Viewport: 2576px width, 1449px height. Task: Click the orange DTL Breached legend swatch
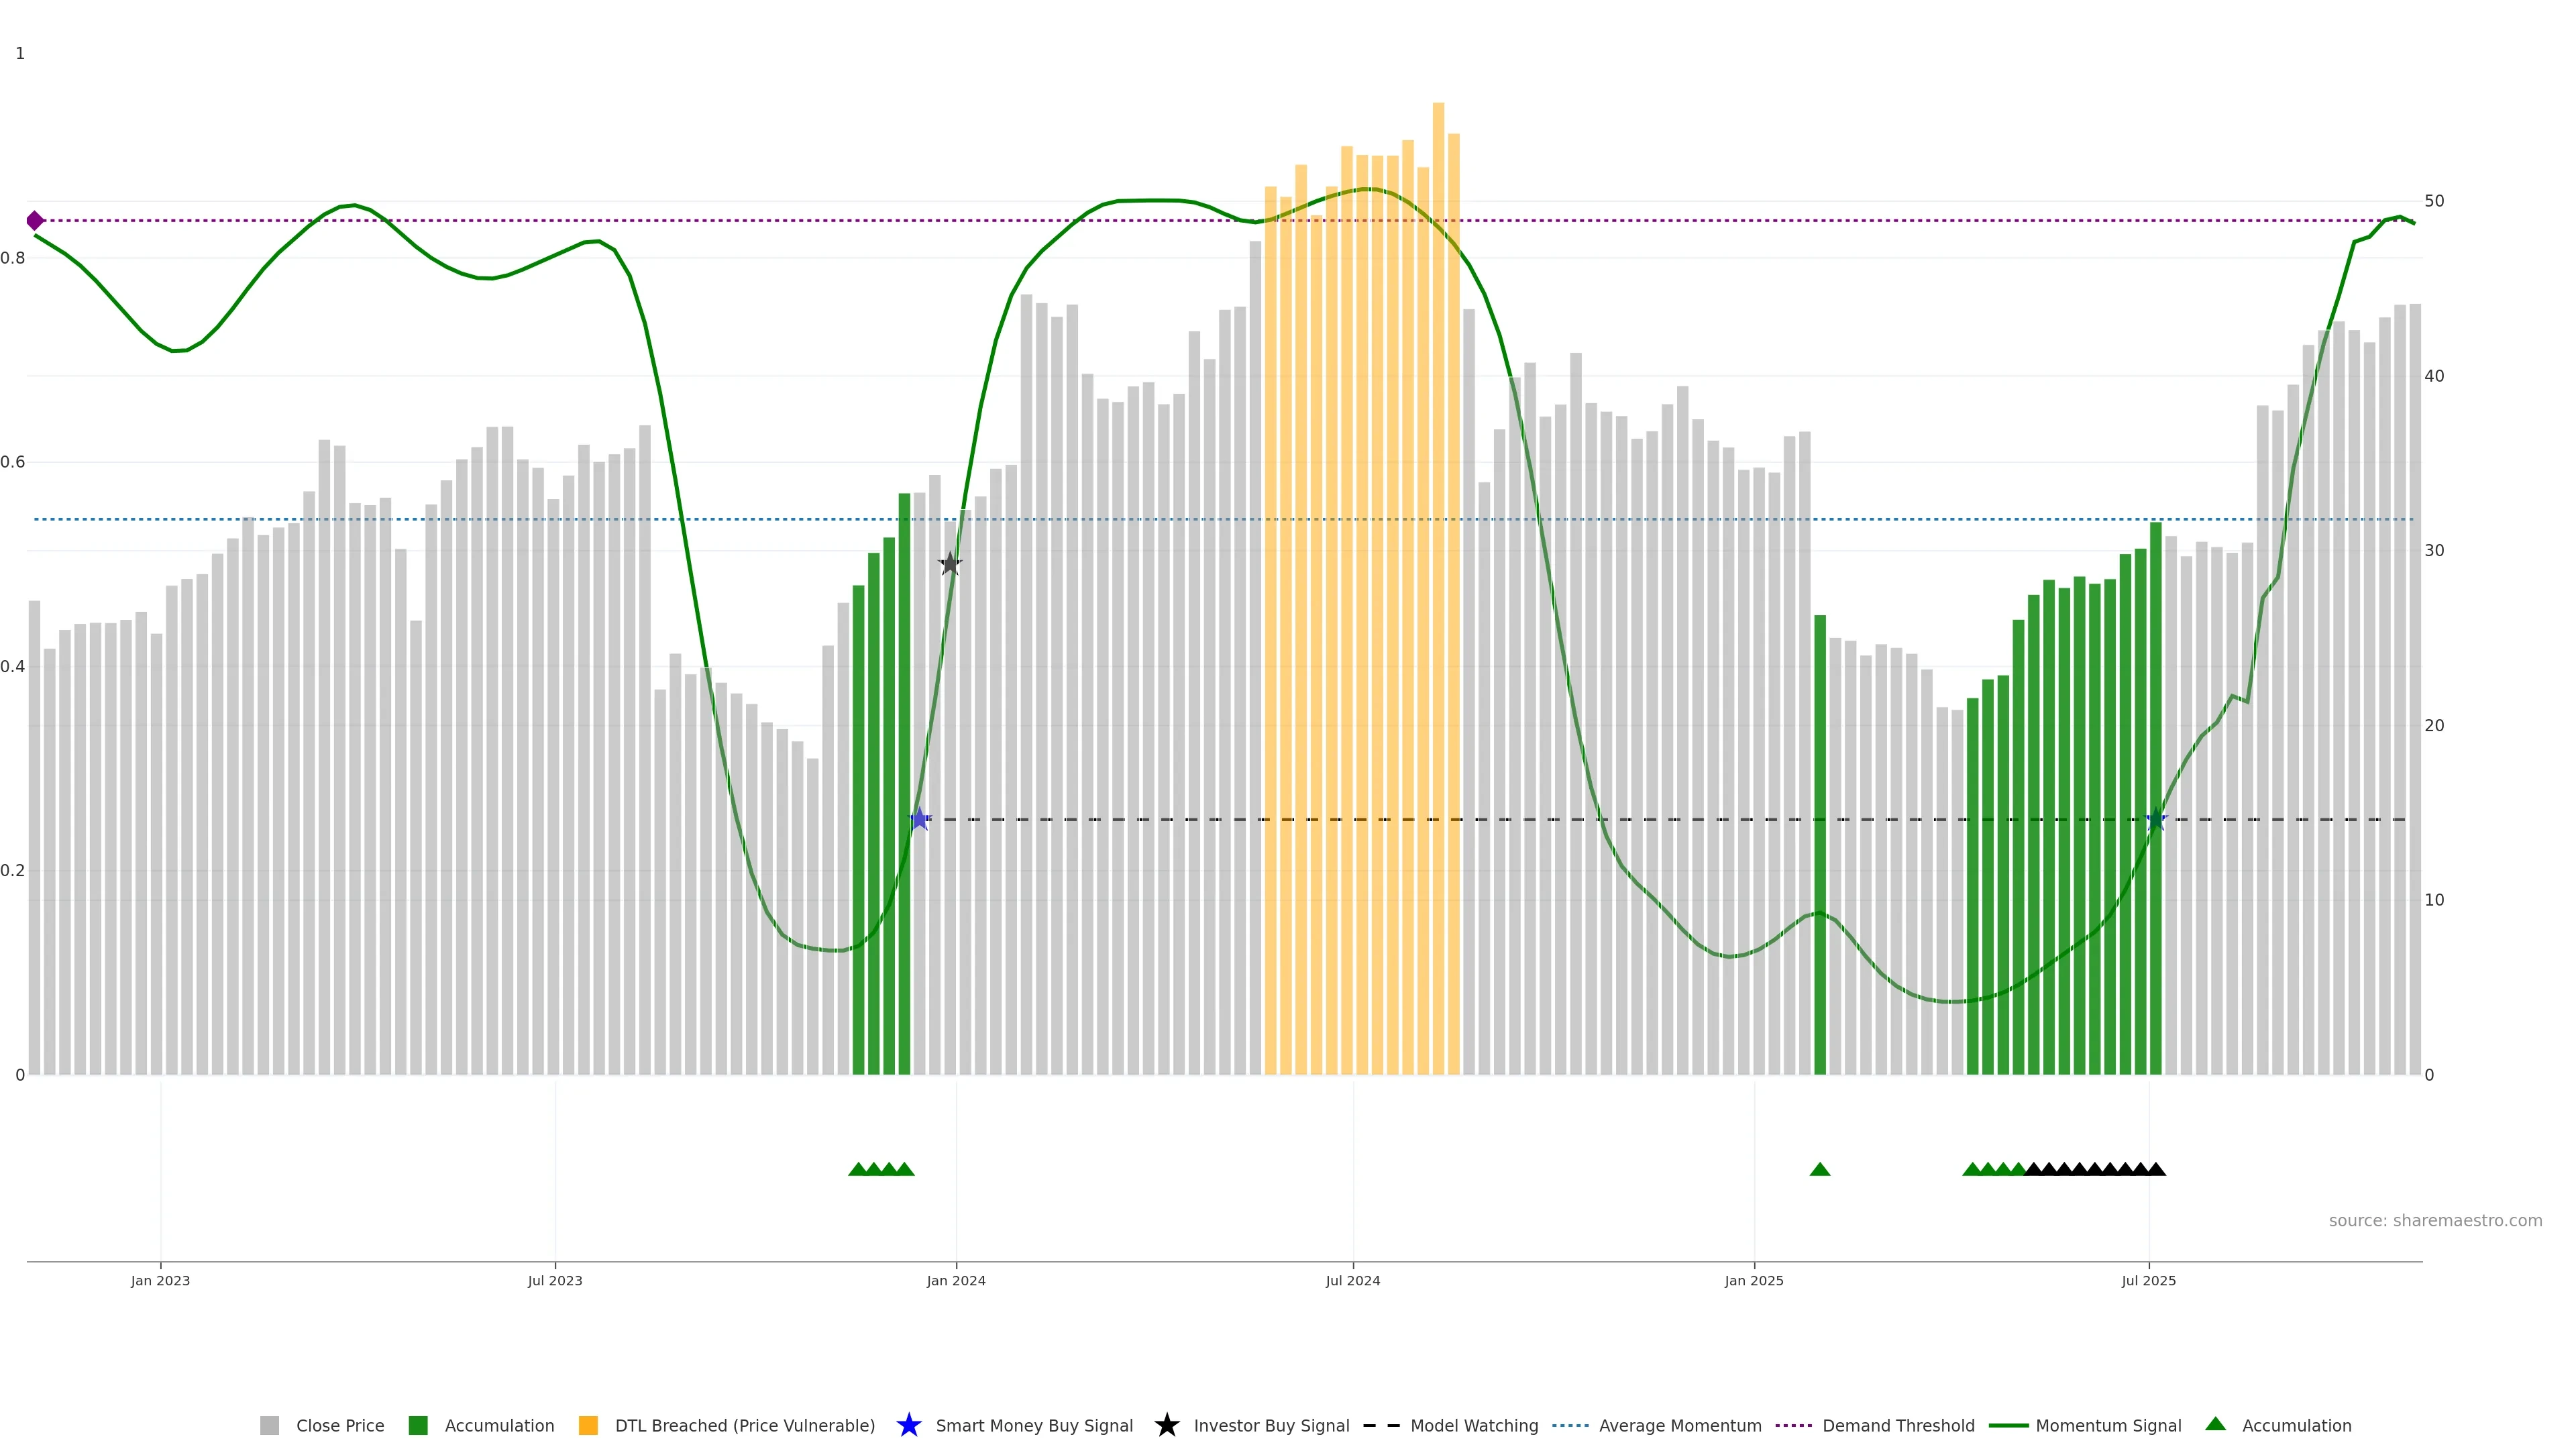tap(588, 1426)
